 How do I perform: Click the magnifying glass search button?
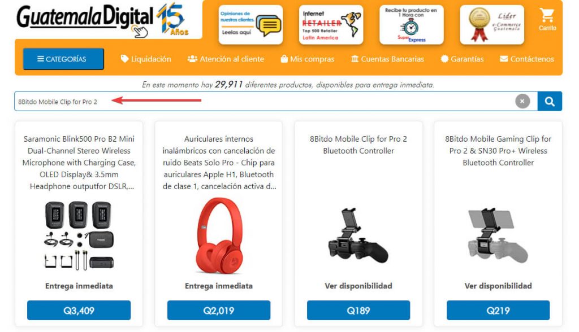[550, 102]
